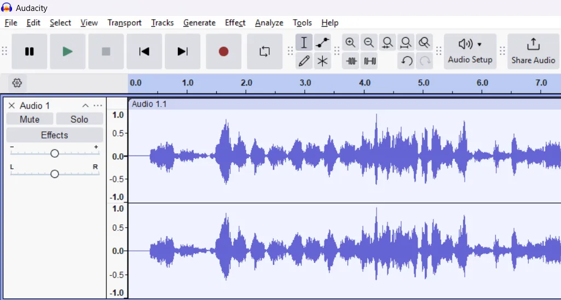
Task: Collapse the Audio 1 track with chevron
Action: point(85,106)
